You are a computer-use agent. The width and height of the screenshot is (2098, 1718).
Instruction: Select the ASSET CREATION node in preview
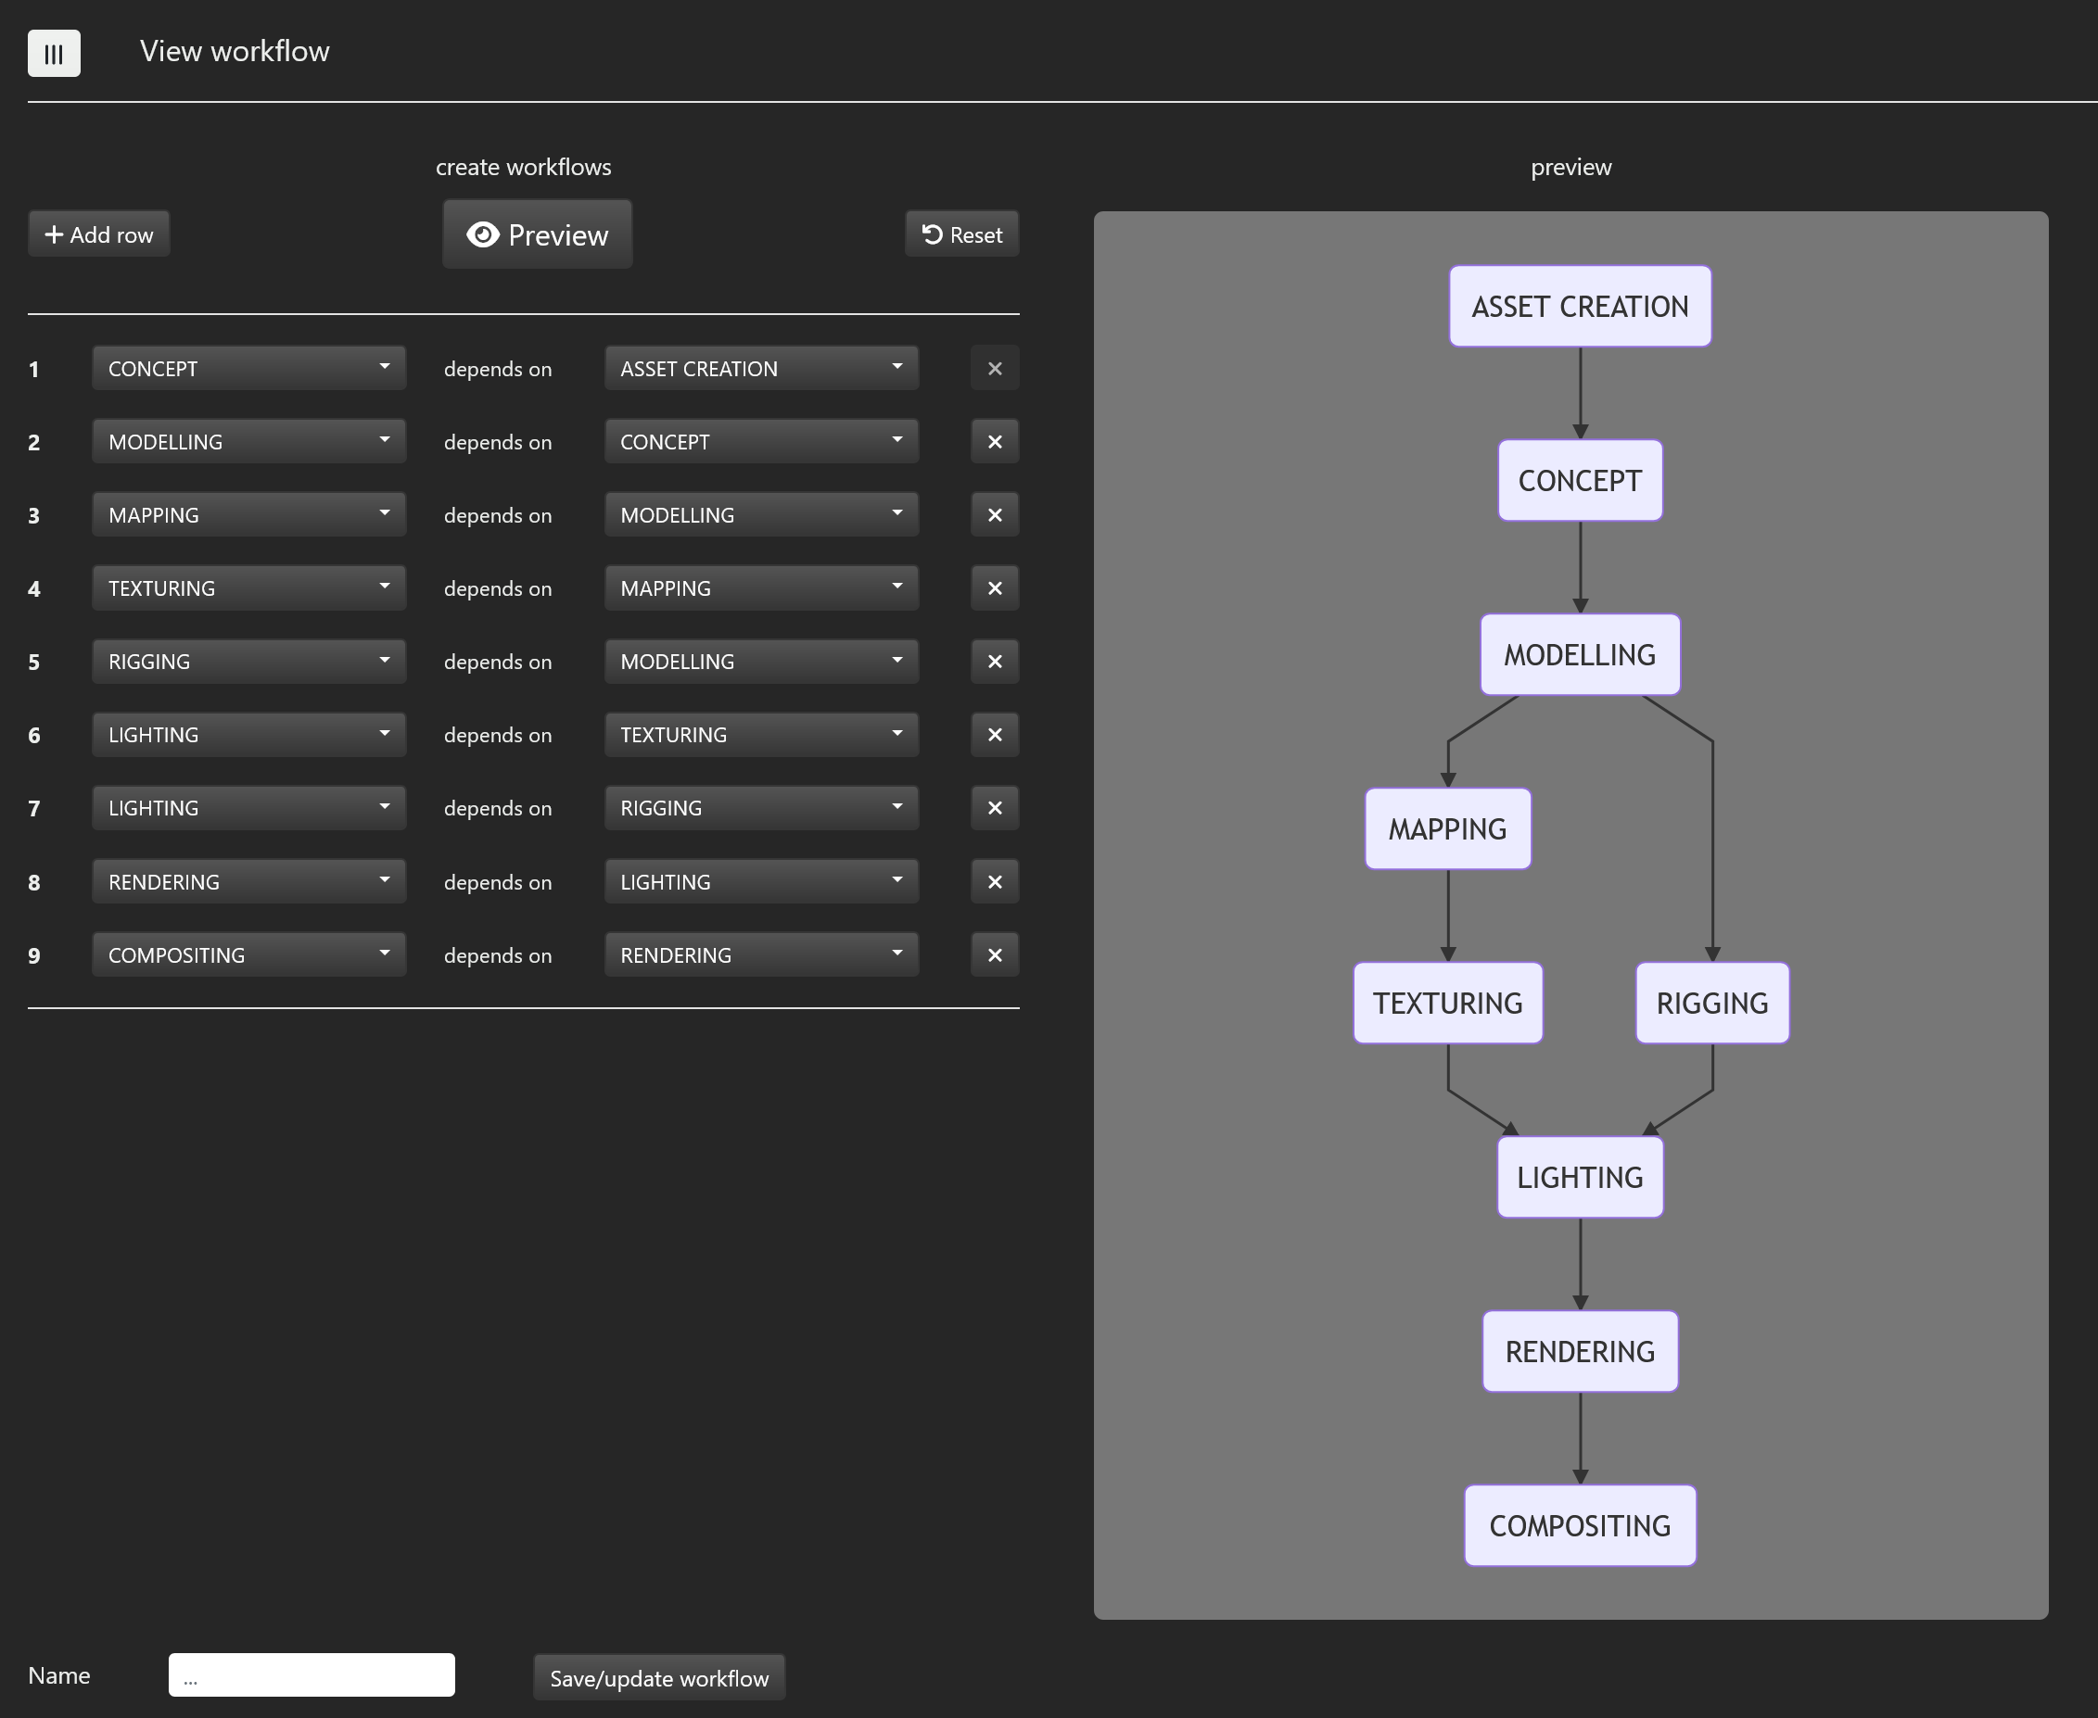click(1579, 307)
